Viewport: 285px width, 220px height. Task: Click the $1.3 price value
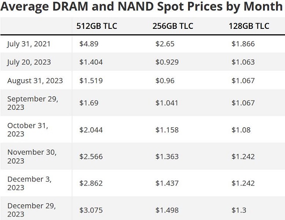pyautogui.click(x=239, y=210)
